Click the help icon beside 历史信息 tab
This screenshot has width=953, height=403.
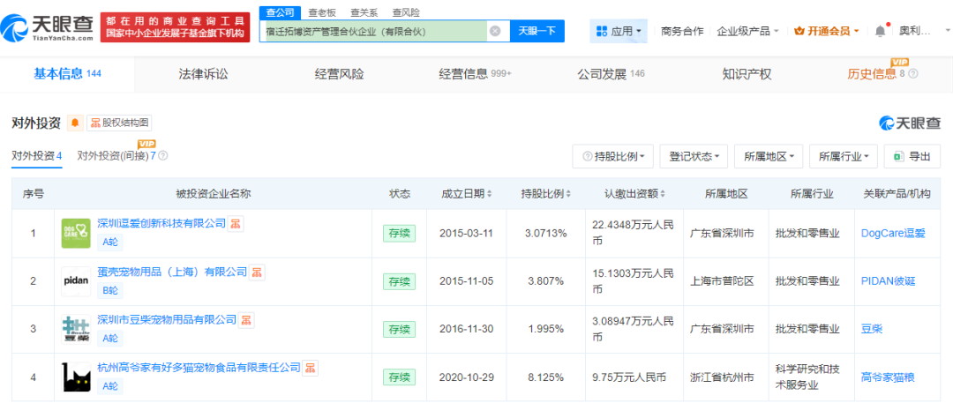[x=913, y=75]
